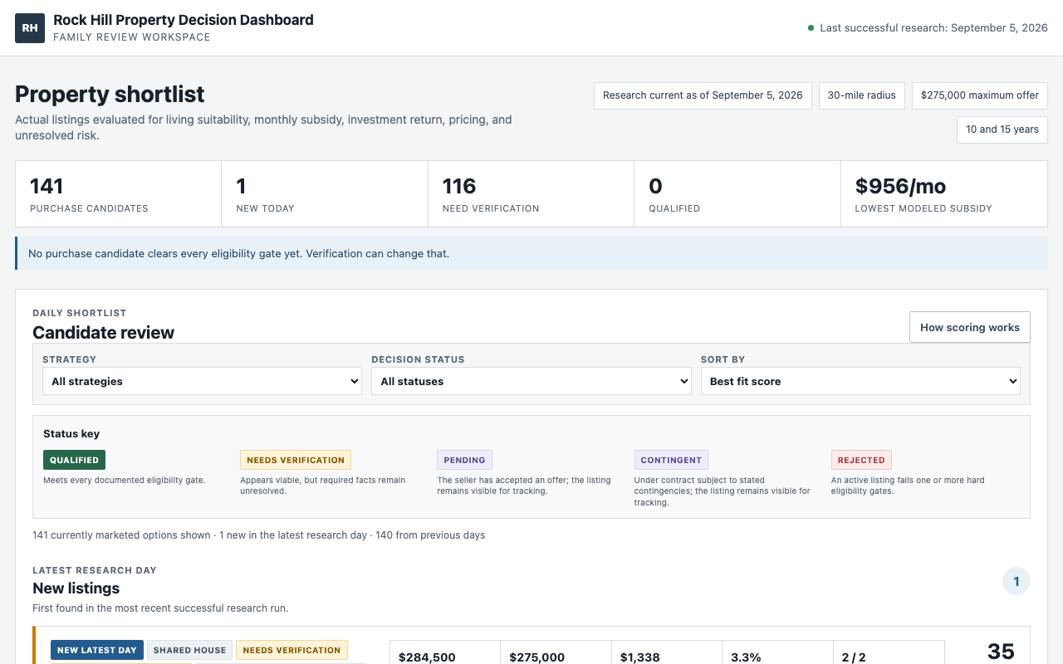Click the 3.3% return cell
The width and height of the screenshot is (1063, 664).
pyautogui.click(x=778, y=652)
